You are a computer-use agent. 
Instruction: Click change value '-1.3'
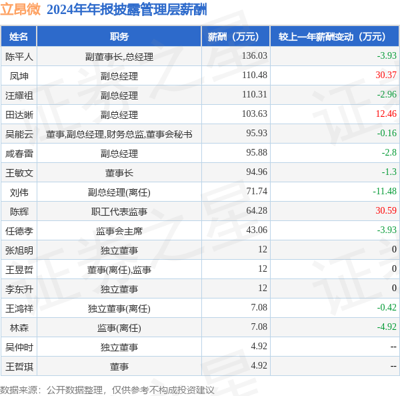coord(389,172)
